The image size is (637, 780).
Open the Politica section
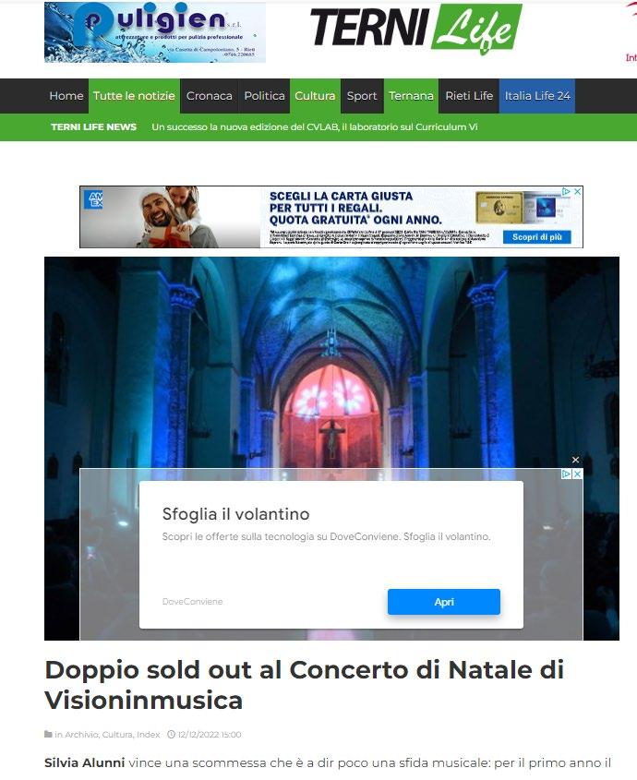pyautogui.click(x=264, y=96)
